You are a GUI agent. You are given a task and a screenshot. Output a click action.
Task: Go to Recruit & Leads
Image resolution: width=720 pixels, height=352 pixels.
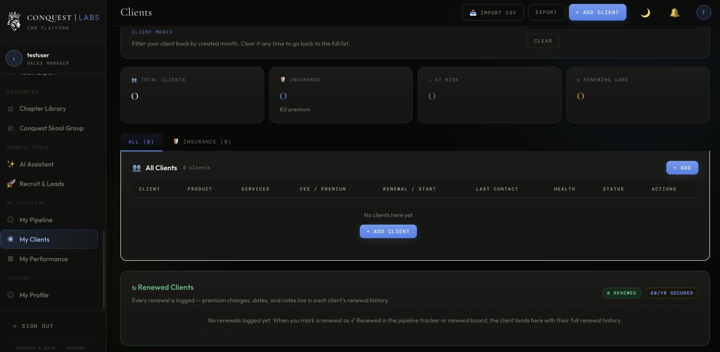42,184
